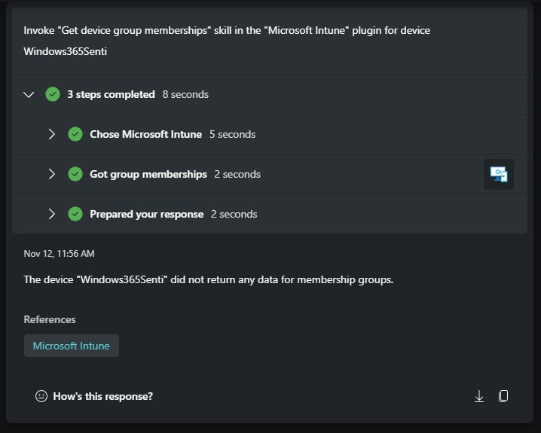The image size is (541, 433).
Task: Click green check beside Got group memberships
Action: (75, 174)
